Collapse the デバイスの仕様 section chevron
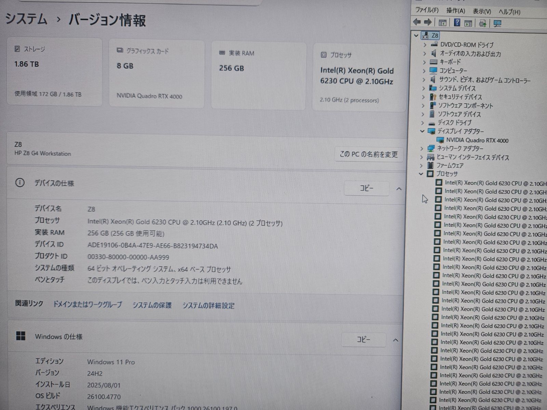 (x=399, y=189)
